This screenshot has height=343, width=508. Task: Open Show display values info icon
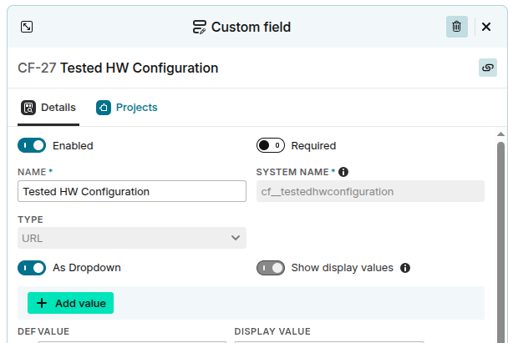point(405,268)
